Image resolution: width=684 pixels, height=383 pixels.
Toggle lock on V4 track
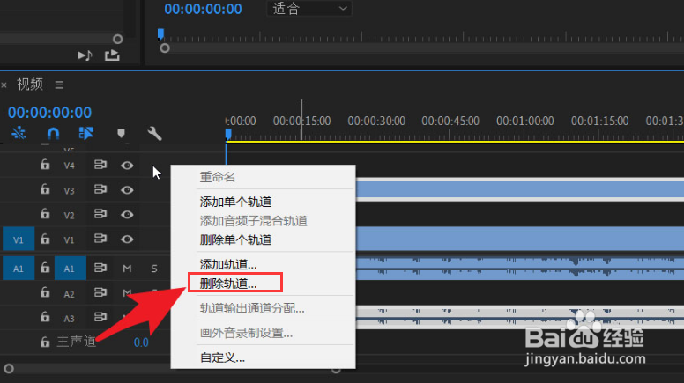[x=45, y=165]
